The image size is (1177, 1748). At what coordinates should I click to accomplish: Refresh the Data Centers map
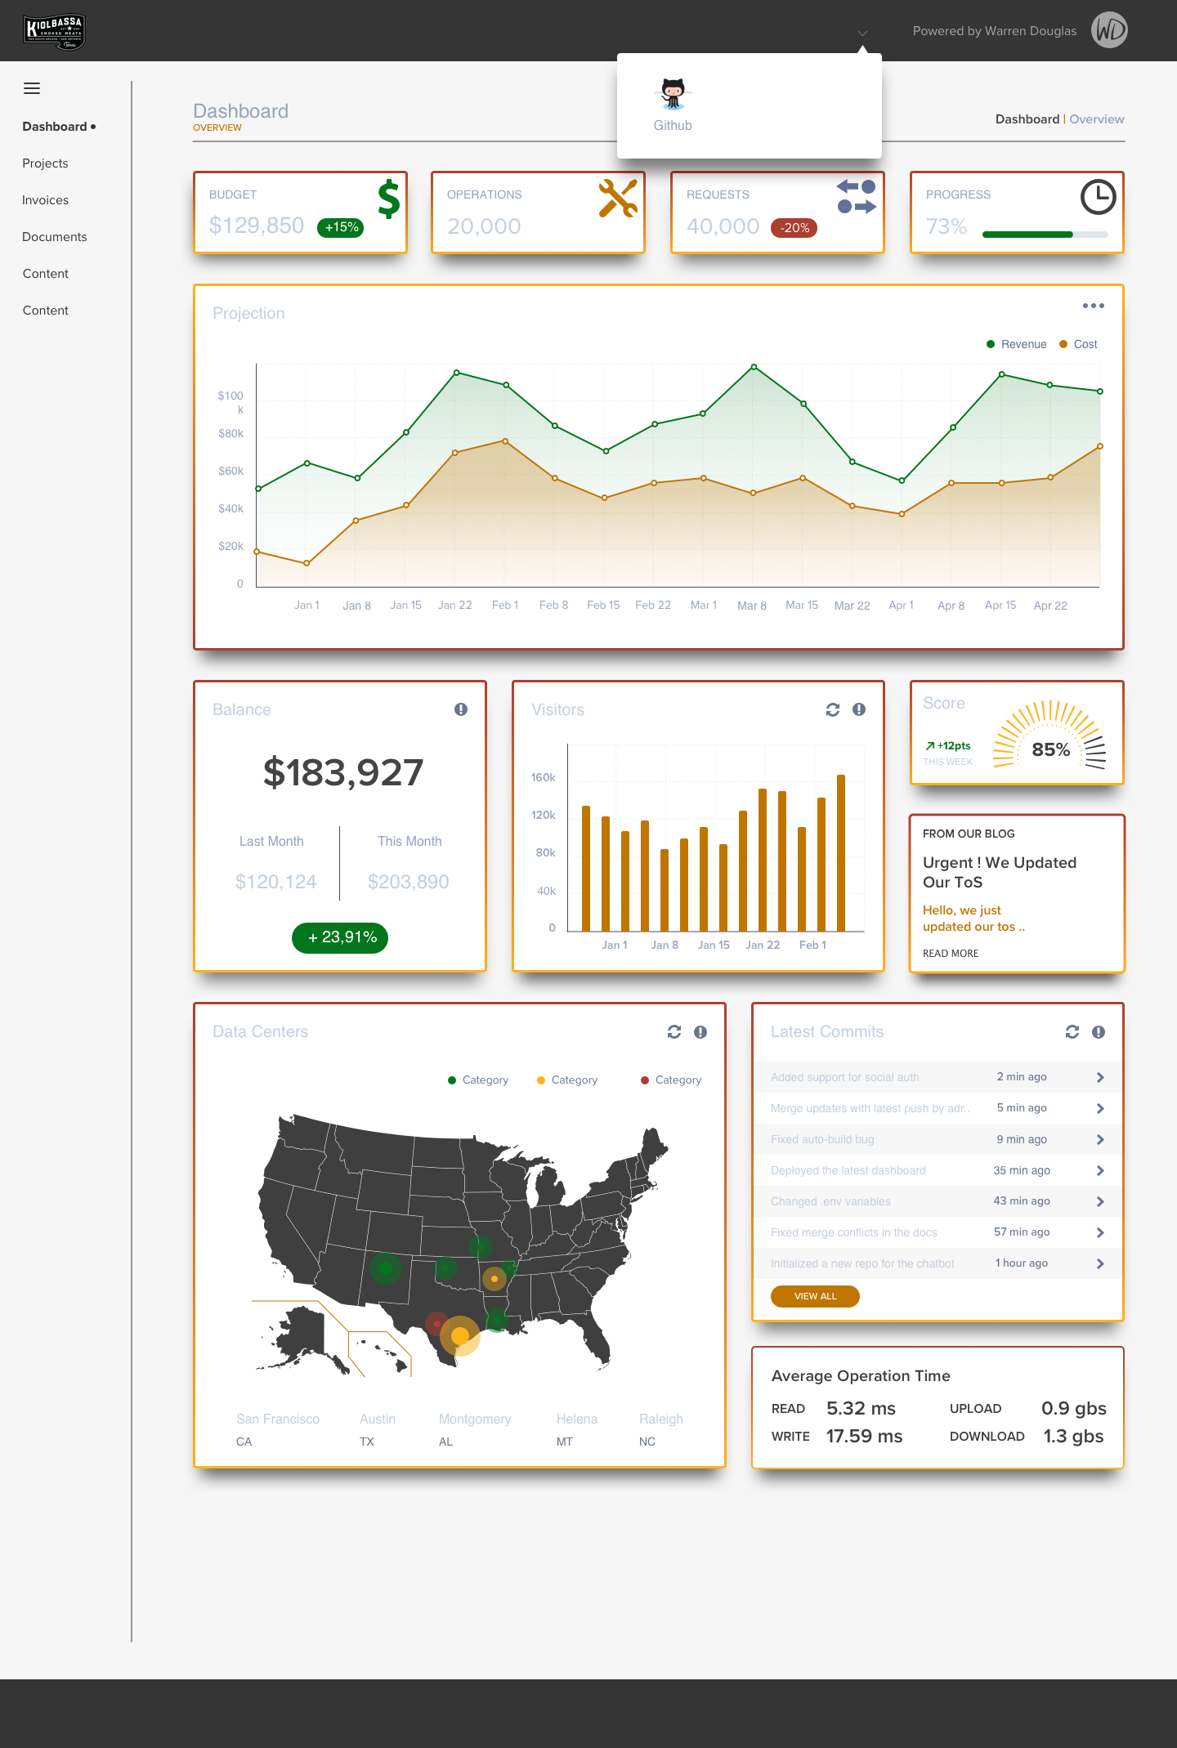pos(674,1032)
